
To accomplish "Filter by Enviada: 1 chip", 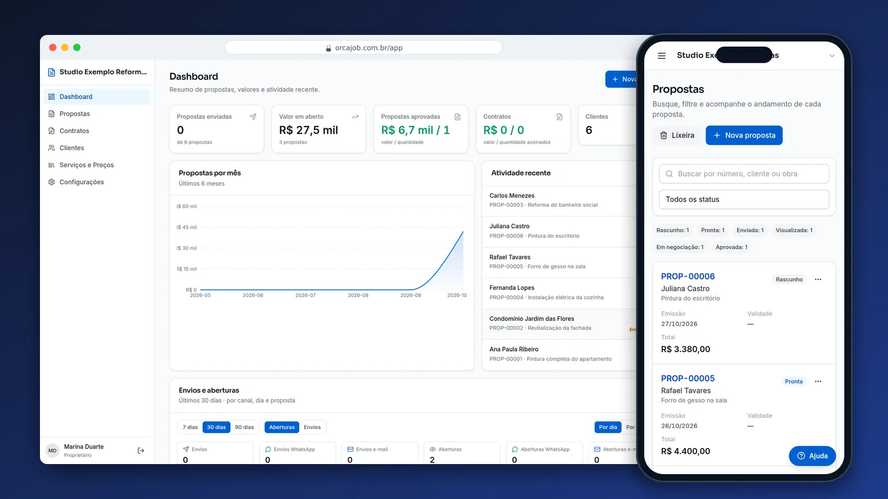I will point(750,230).
